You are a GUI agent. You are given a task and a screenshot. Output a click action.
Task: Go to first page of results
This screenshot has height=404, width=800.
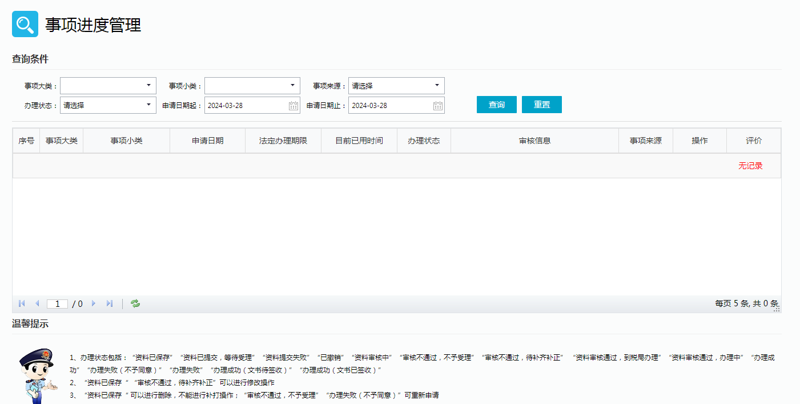[22, 303]
